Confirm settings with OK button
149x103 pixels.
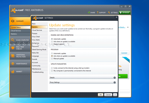pos(101,95)
